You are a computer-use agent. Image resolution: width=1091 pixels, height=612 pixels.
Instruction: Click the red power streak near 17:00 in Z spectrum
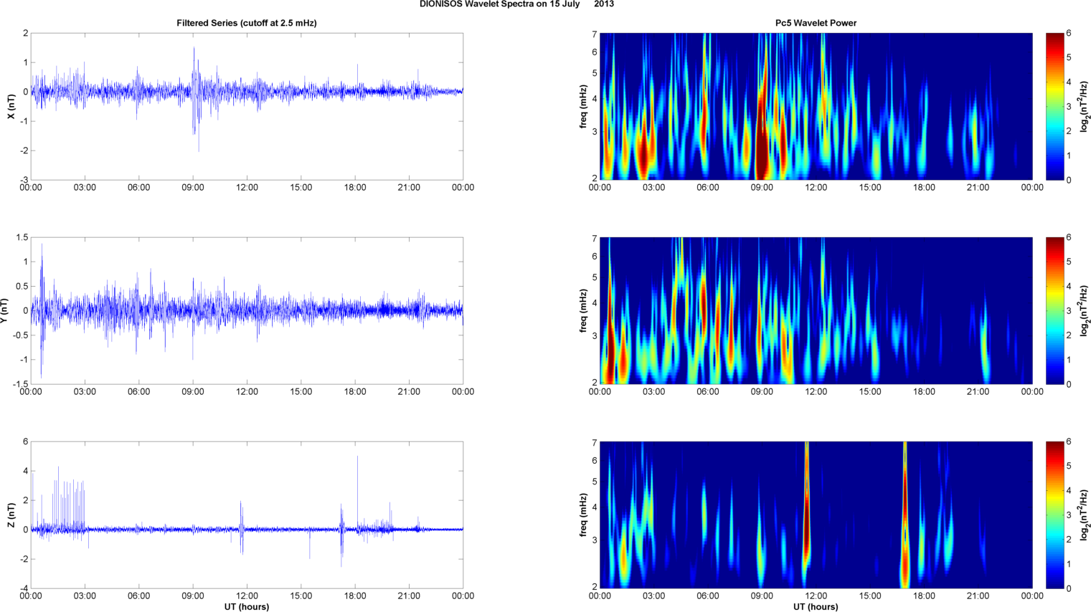[x=905, y=516]
